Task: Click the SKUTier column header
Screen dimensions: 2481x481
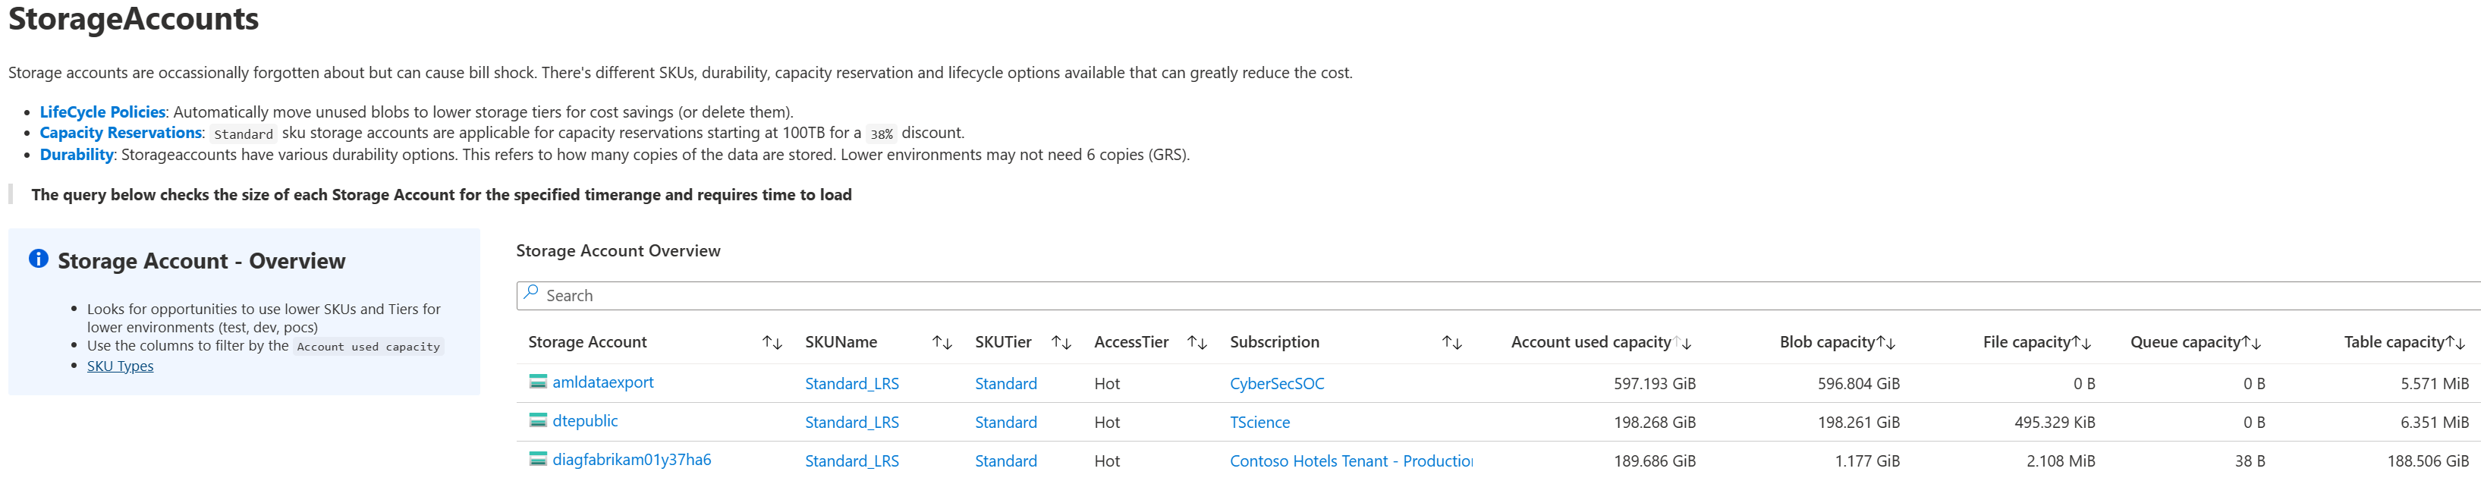Action: (1002, 342)
